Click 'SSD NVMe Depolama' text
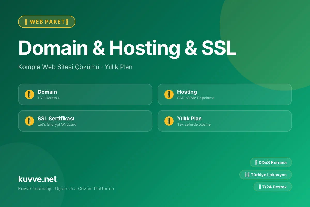The width and height of the screenshot is (310, 207). [x=196, y=98]
